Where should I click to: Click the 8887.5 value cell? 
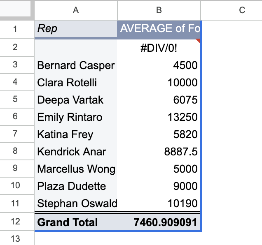coord(159,151)
